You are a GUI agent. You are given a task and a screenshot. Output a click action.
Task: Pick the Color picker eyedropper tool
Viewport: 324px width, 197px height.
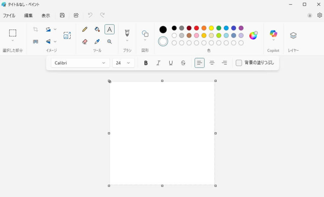point(97,42)
